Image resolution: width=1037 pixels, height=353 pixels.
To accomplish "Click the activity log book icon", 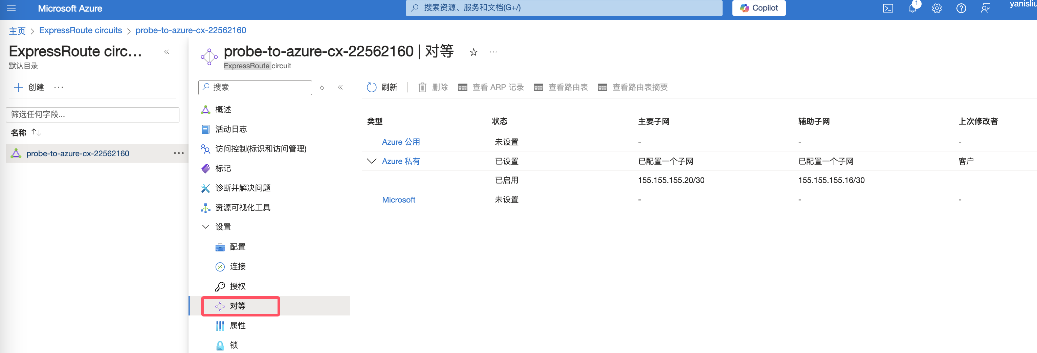I will click(x=205, y=129).
